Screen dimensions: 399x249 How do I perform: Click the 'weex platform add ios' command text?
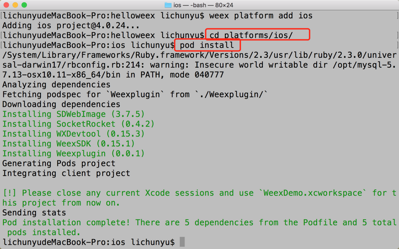coord(261,16)
